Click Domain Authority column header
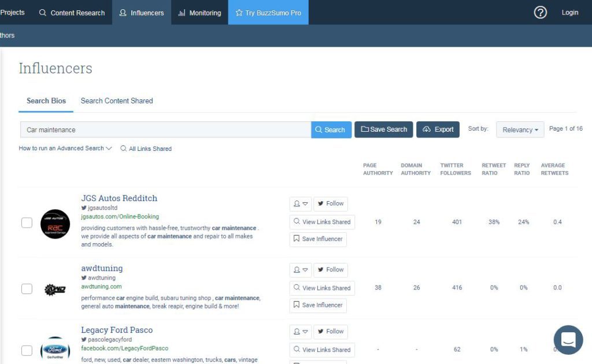 415,169
